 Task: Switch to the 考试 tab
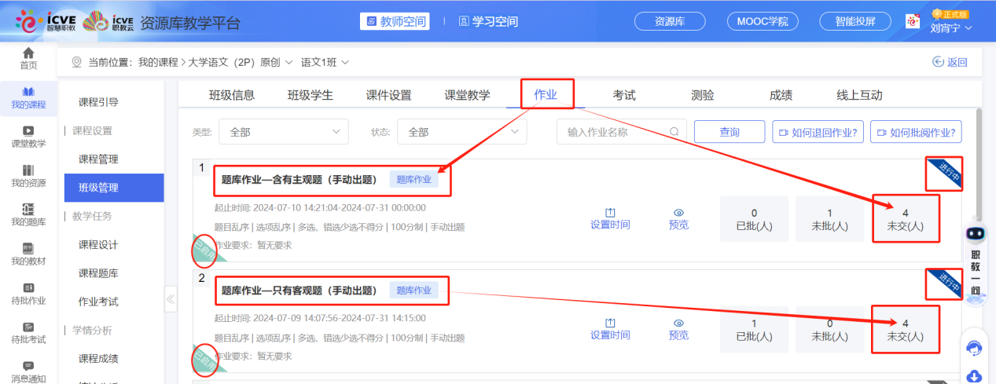tap(624, 95)
